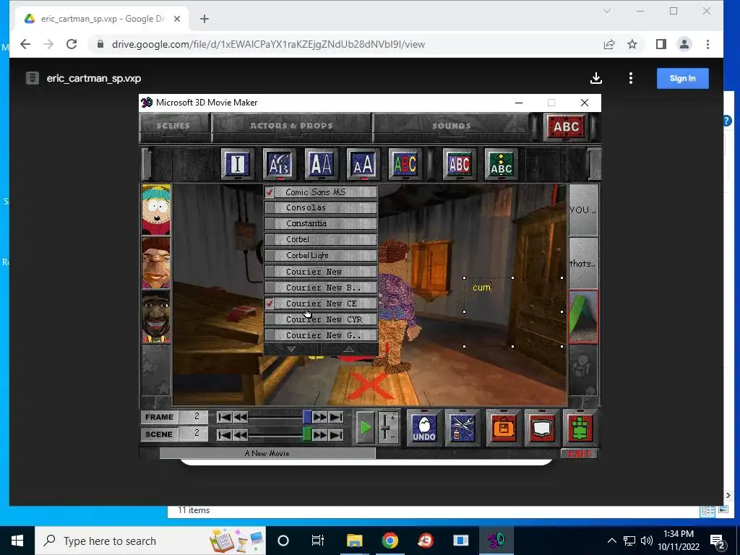Open the Windows Start menu
The width and height of the screenshot is (740, 555).
[x=17, y=541]
